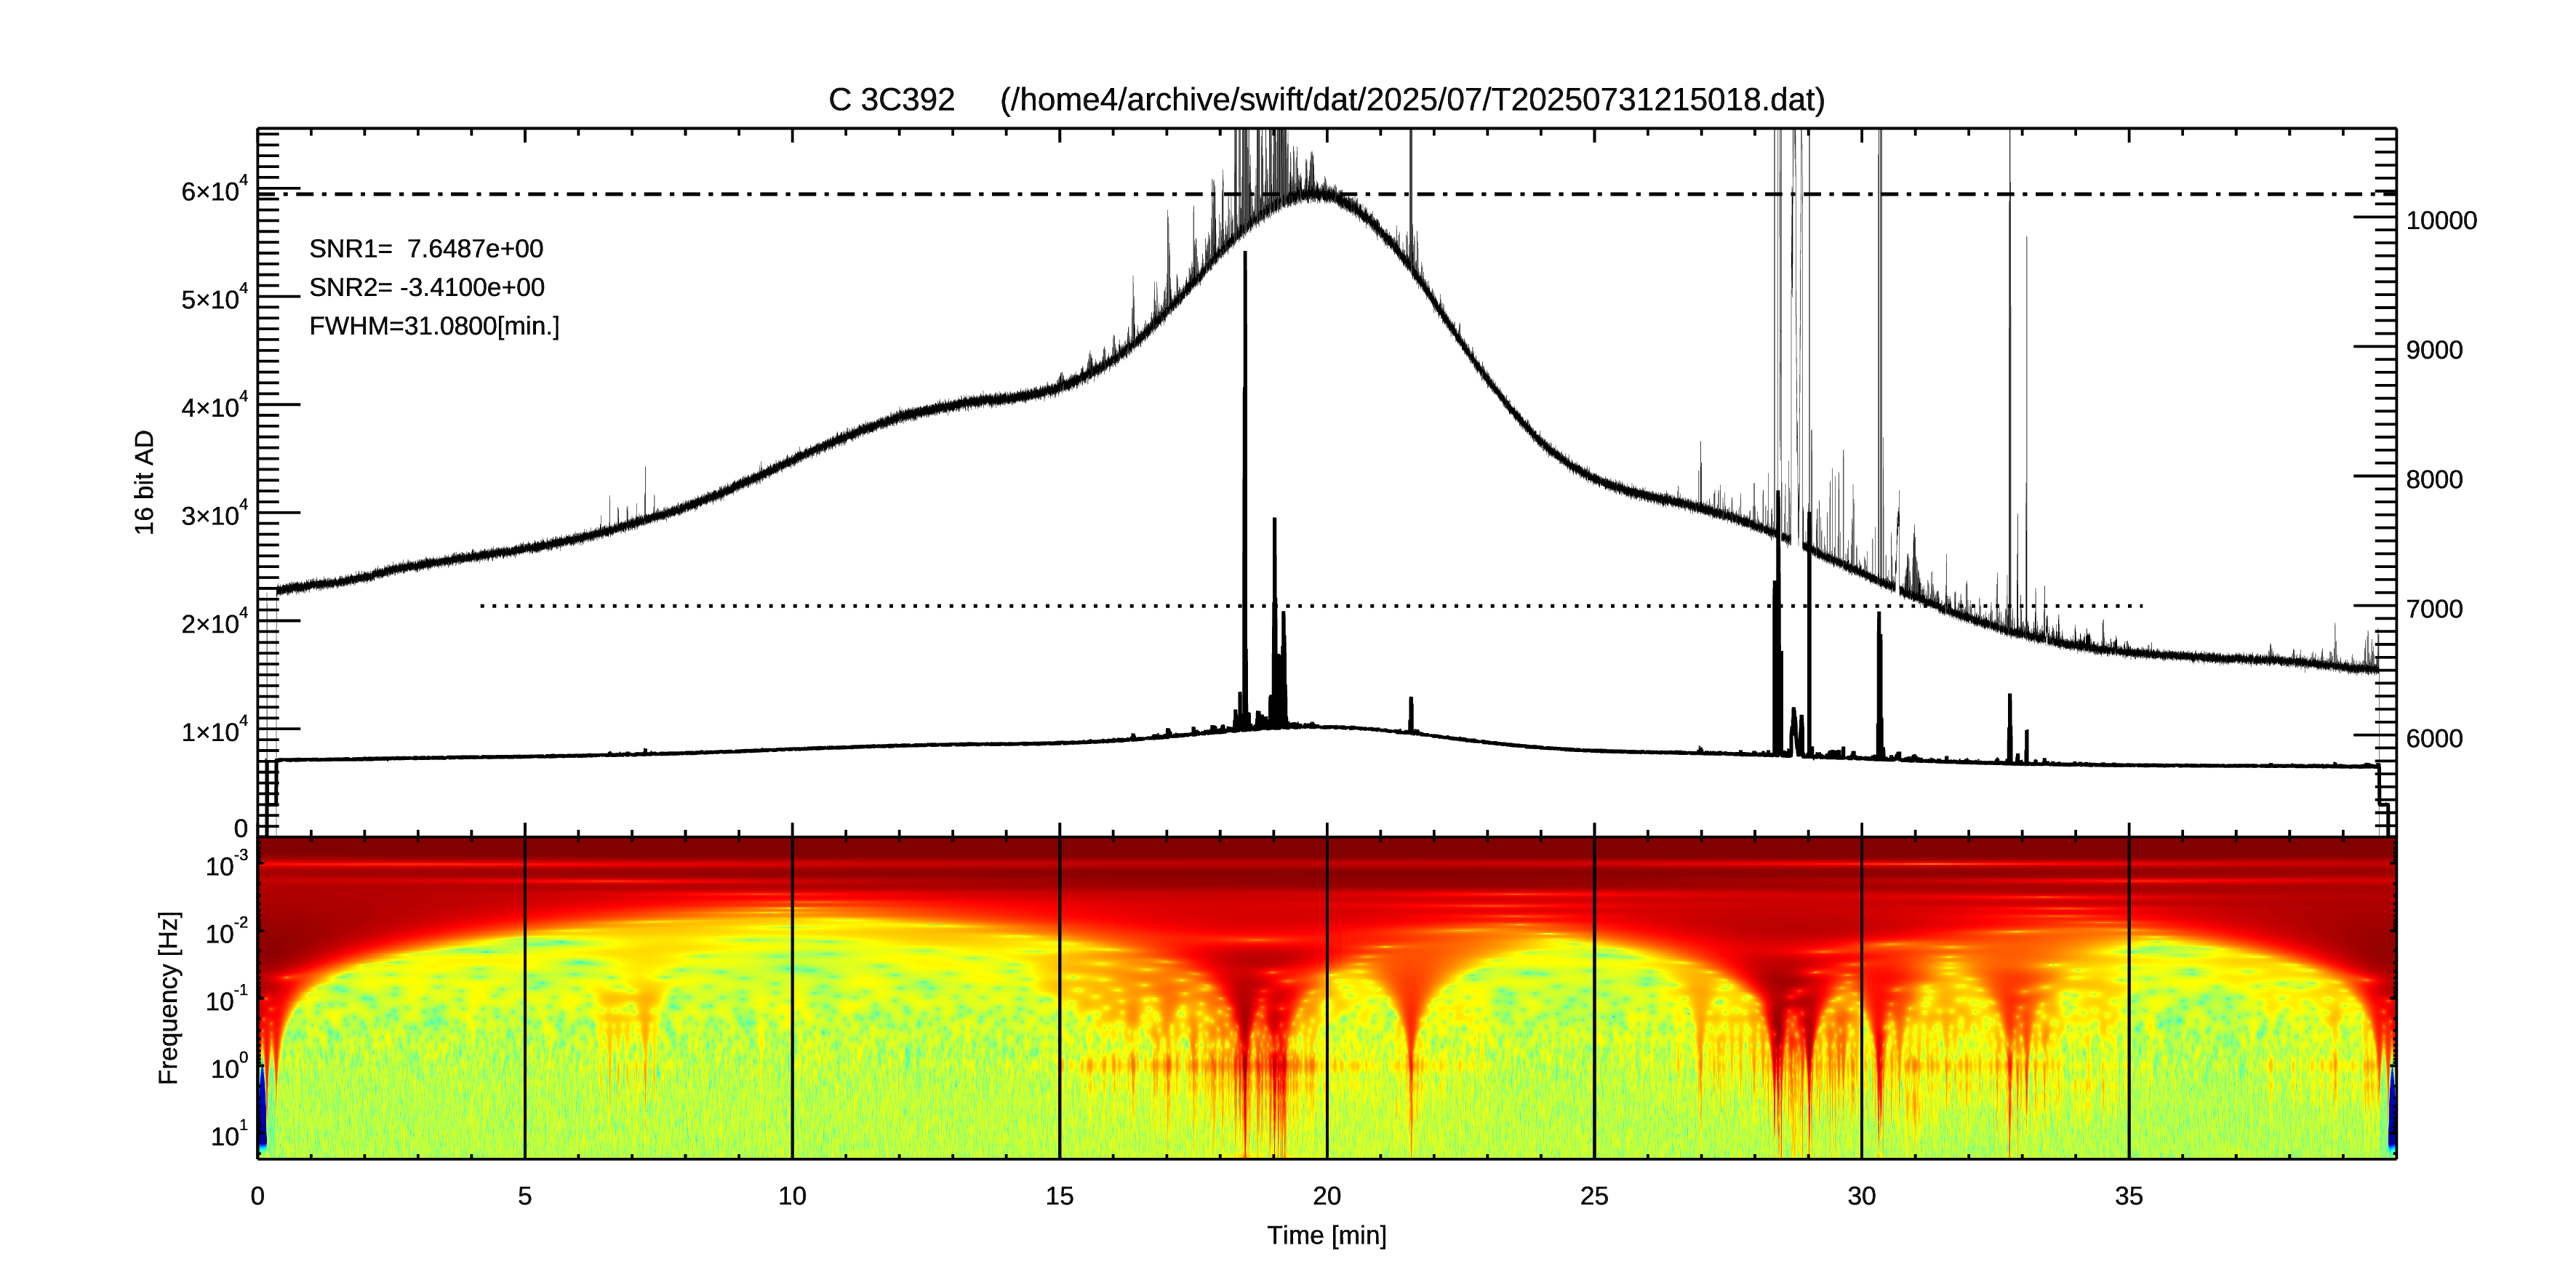Click the 10^-2 frequency tick label

(x=226, y=932)
